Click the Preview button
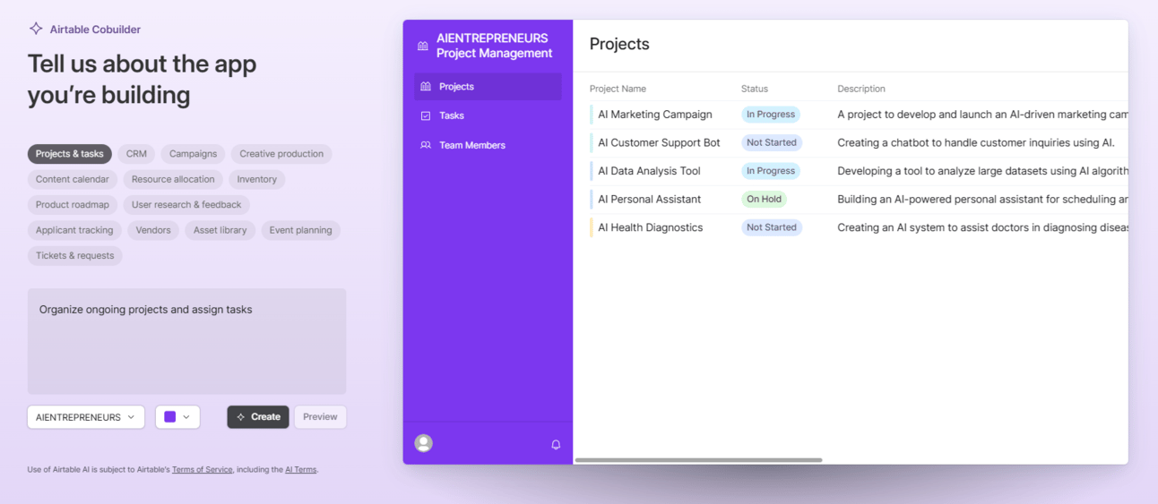 (x=320, y=417)
